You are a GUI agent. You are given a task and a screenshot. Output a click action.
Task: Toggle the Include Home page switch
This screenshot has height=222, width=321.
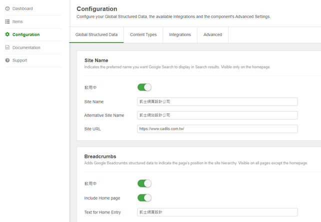(144, 198)
